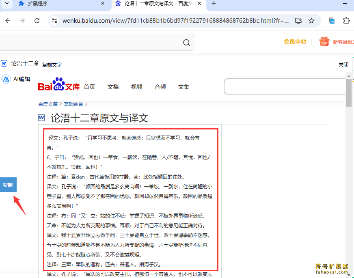
Task: Open 音频 in the Wenku nav
Action: coord(160,87)
